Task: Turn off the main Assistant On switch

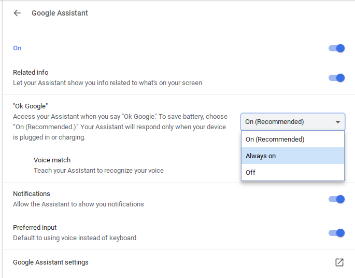Action: (x=337, y=48)
